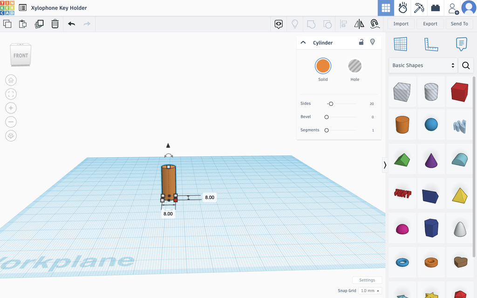This screenshot has height=298, width=477.
Task: Select the Scribble shape
Action: 460,126
